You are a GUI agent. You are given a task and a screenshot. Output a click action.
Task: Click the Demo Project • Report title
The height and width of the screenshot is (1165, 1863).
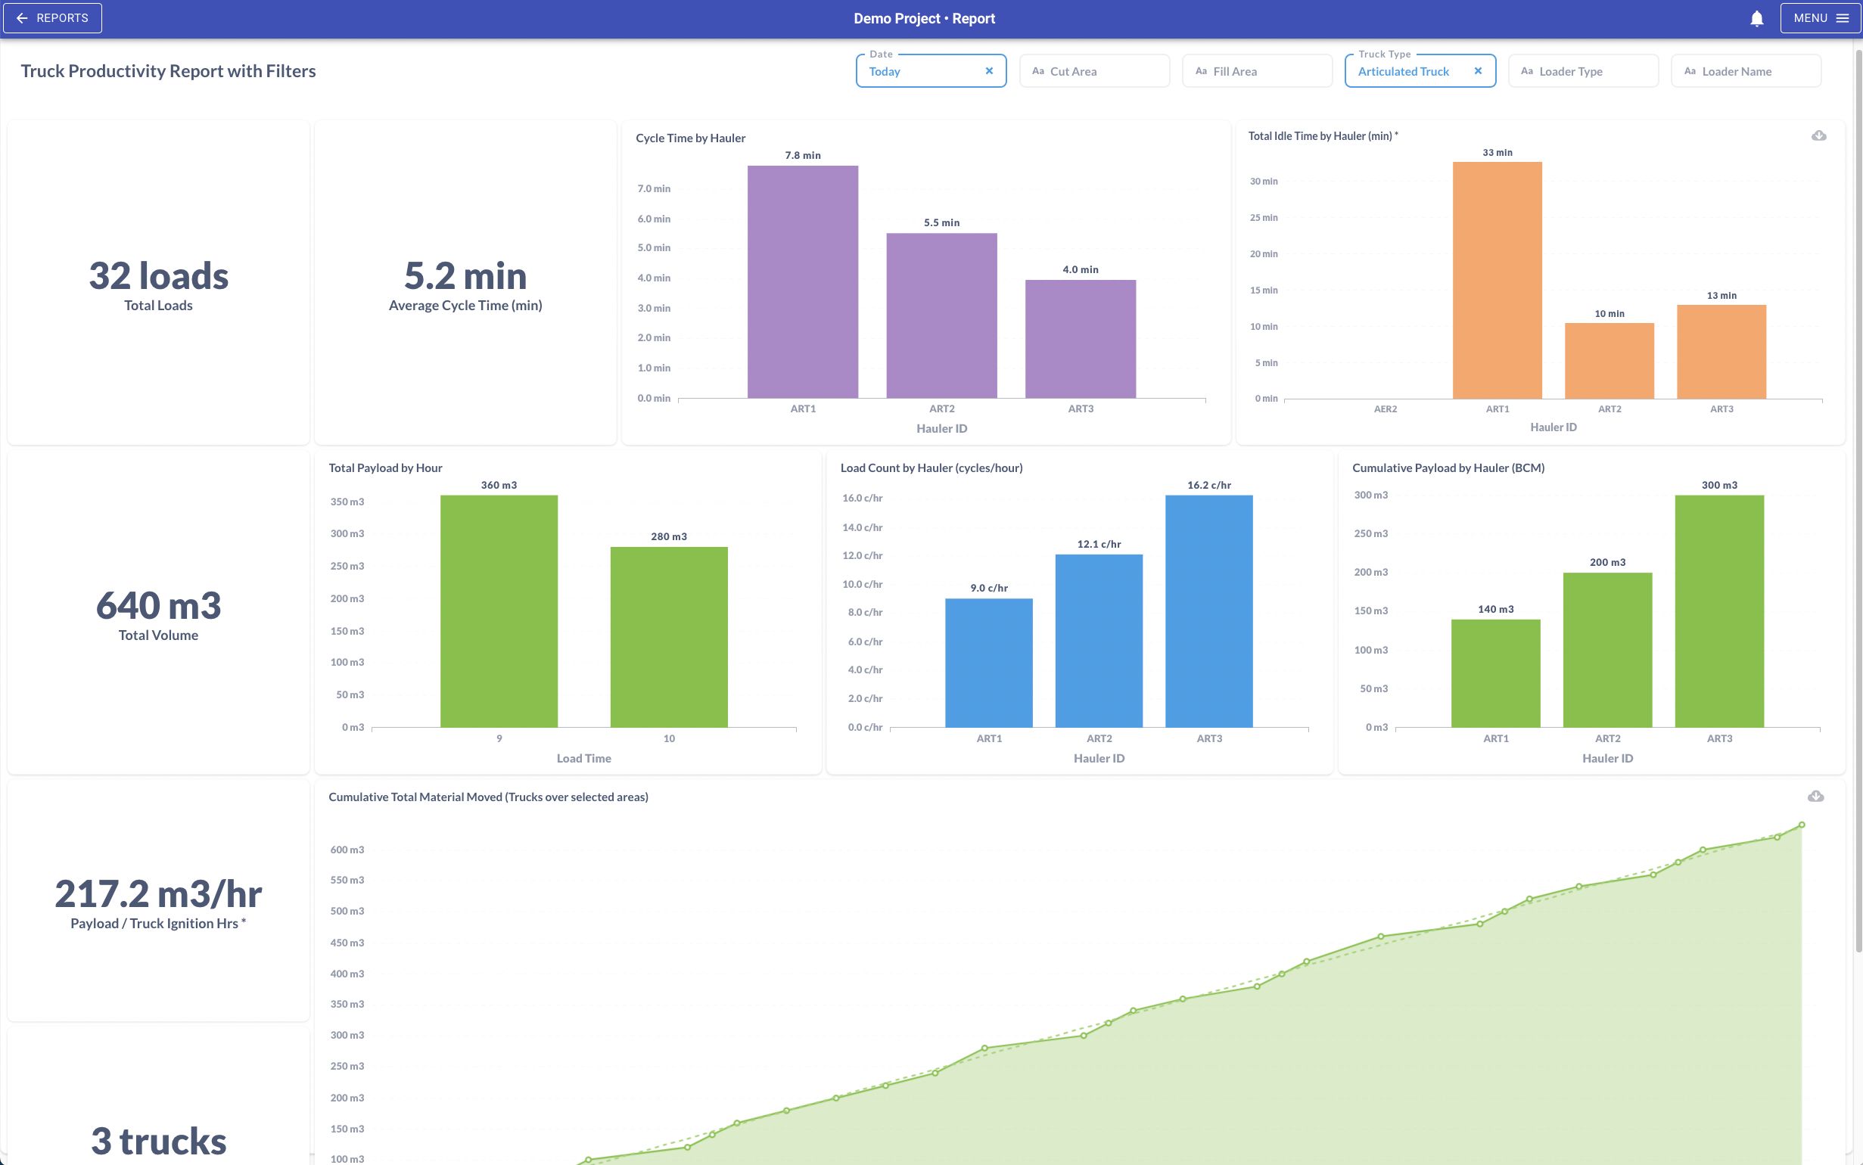pos(924,18)
